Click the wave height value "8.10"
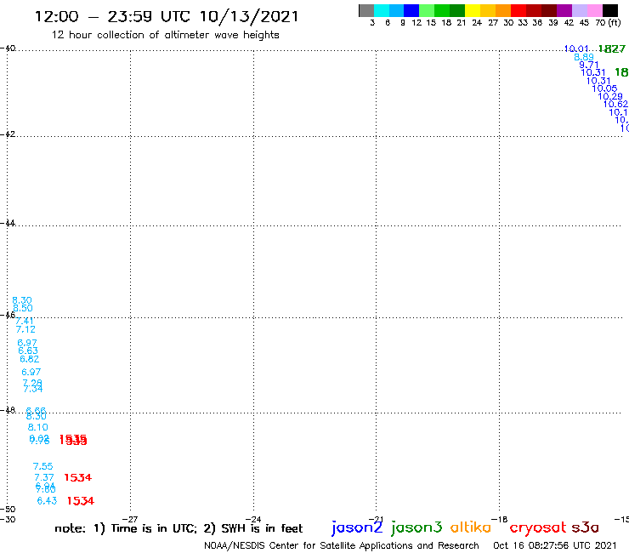 pyautogui.click(x=37, y=427)
